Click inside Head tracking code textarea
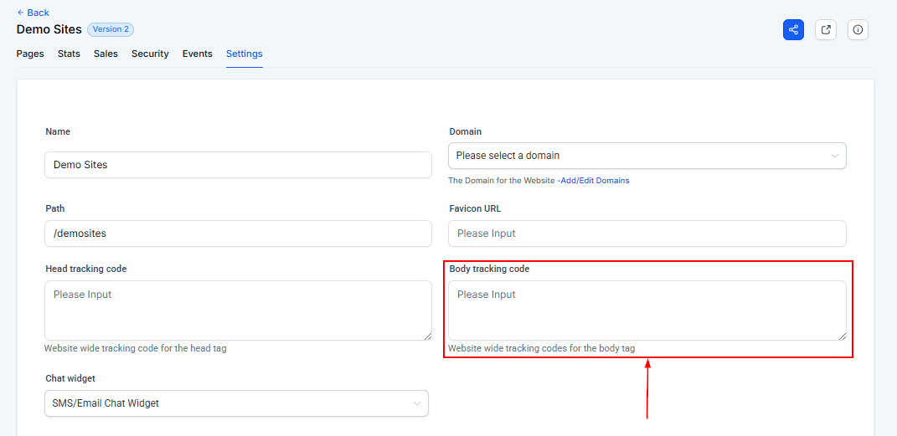897x436 pixels. [238, 310]
